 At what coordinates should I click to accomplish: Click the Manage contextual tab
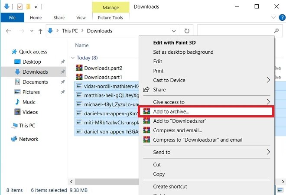click(110, 7)
